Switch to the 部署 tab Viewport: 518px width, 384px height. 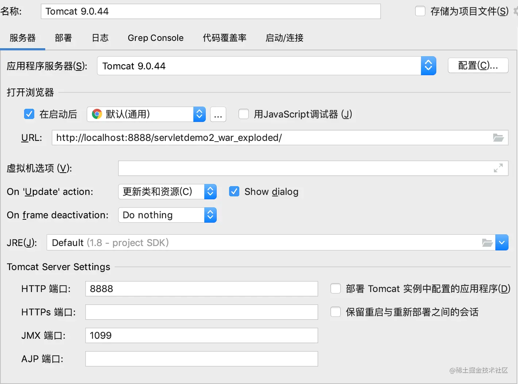coord(63,38)
